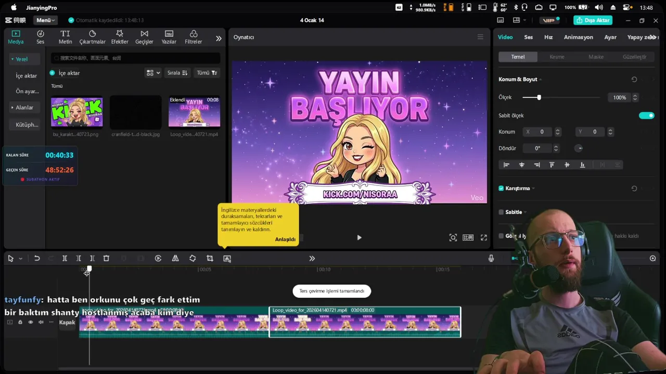Image resolution: width=666 pixels, height=374 pixels.
Task: Open the track more options dots
Action: tap(51, 323)
